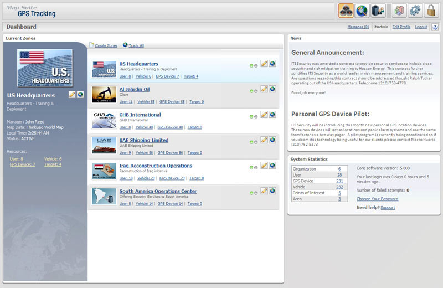Open Iraq Reconstruction Operations zone title
The image size is (443, 288).
(x=156, y=166)
